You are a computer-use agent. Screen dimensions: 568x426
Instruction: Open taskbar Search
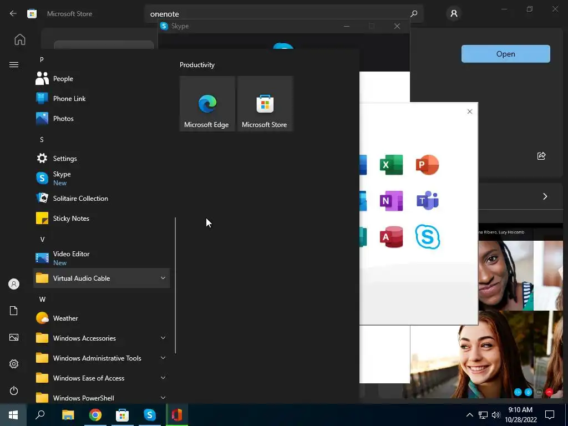click(40, 415)
